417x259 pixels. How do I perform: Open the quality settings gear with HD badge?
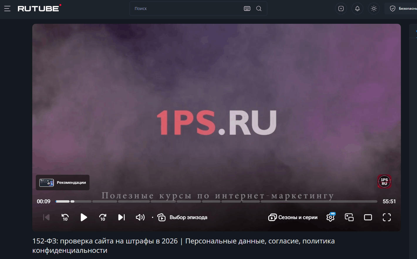coord(330,218)
